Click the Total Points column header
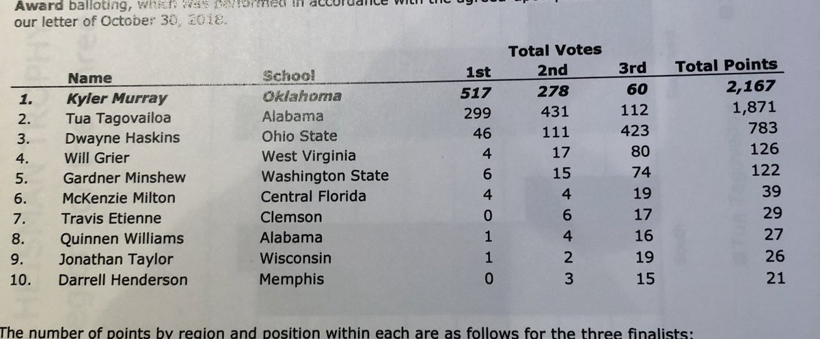Viewport: 820px width, 339px height. pos(726,66)
